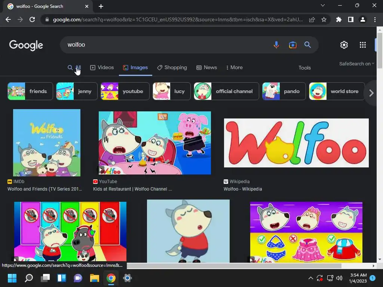Open the Chrome profile avatar icon
Viewport: 383px width, 287px height.
[363, 19]
